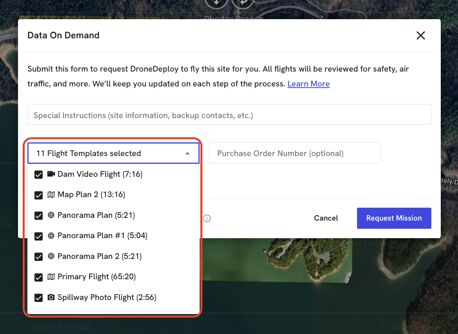Open the Learn More link
This screenshot has width=458, height=334.
308,84
